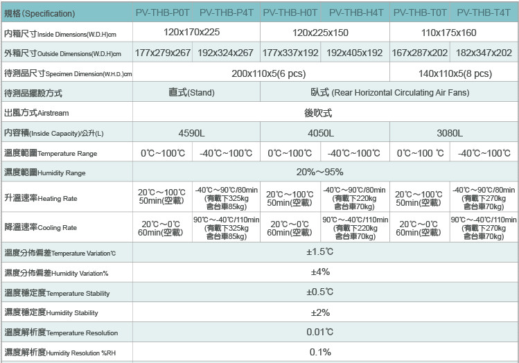The height and width of the screenshot is (363, 519).
Task: Select the PV-THB-H4T model header
Action: pyautogui.click(x=355, y=12)
